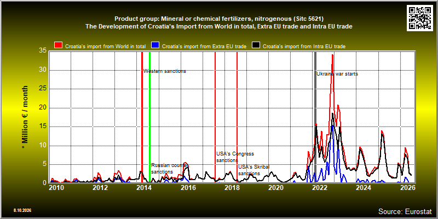Screen dimensions: 438x219
Task: Click the y-axis value 35
Action: 43,51
